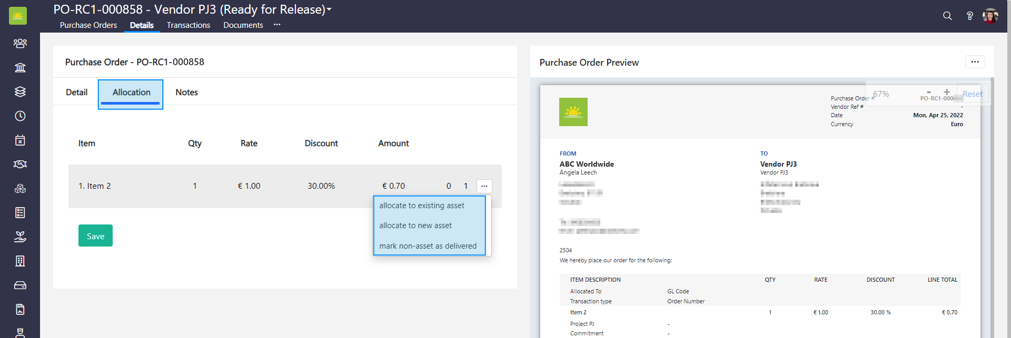Expand the top navigation more options ellipsis
The width and height of the screenshot is (1011, 338).
[277, 25]
